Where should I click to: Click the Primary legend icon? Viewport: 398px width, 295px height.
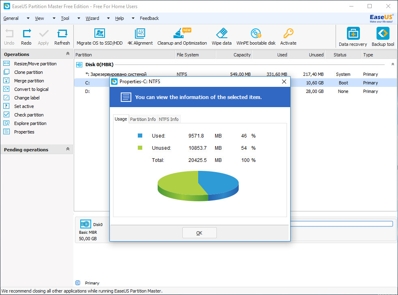click(78, 283)
